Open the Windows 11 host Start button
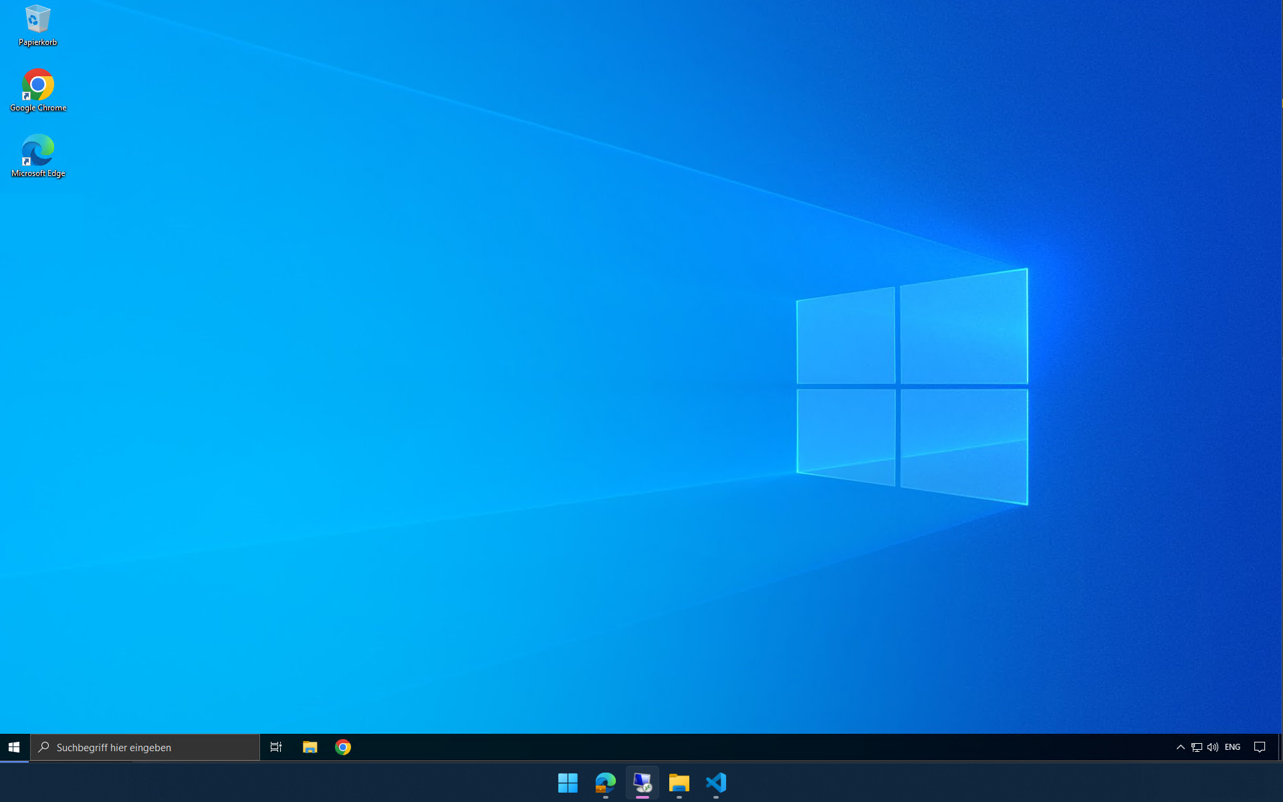 pyautogui.click(x=568, y=783)
